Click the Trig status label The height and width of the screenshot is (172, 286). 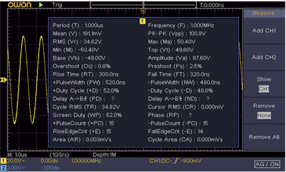click(x=57, y=5)
